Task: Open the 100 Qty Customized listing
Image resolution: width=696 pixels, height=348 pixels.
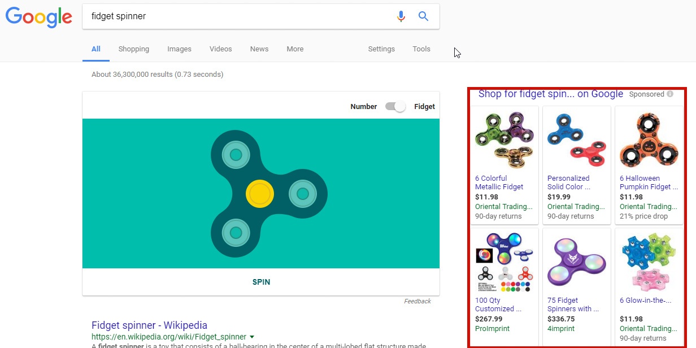Action: pos(498,304)
